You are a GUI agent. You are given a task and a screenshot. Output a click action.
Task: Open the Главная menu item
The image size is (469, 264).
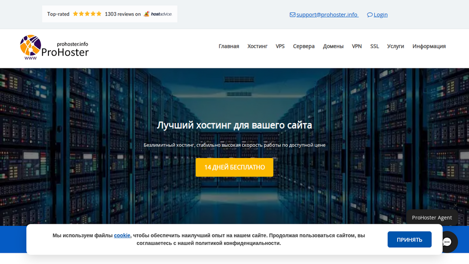229,46
